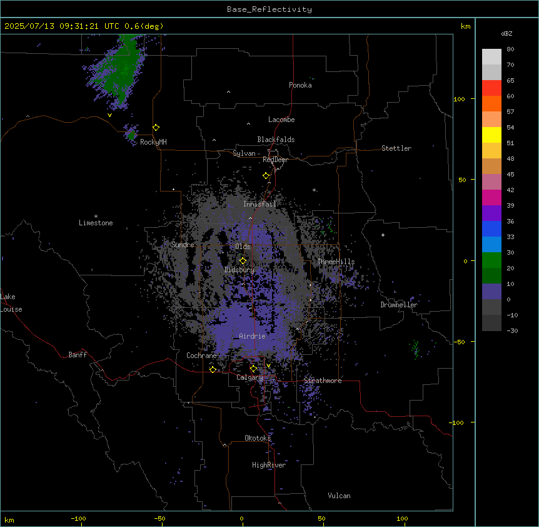Click the Sylvan label
The height and width of the screenshot is (527, 539).
(x=244, y=153)
